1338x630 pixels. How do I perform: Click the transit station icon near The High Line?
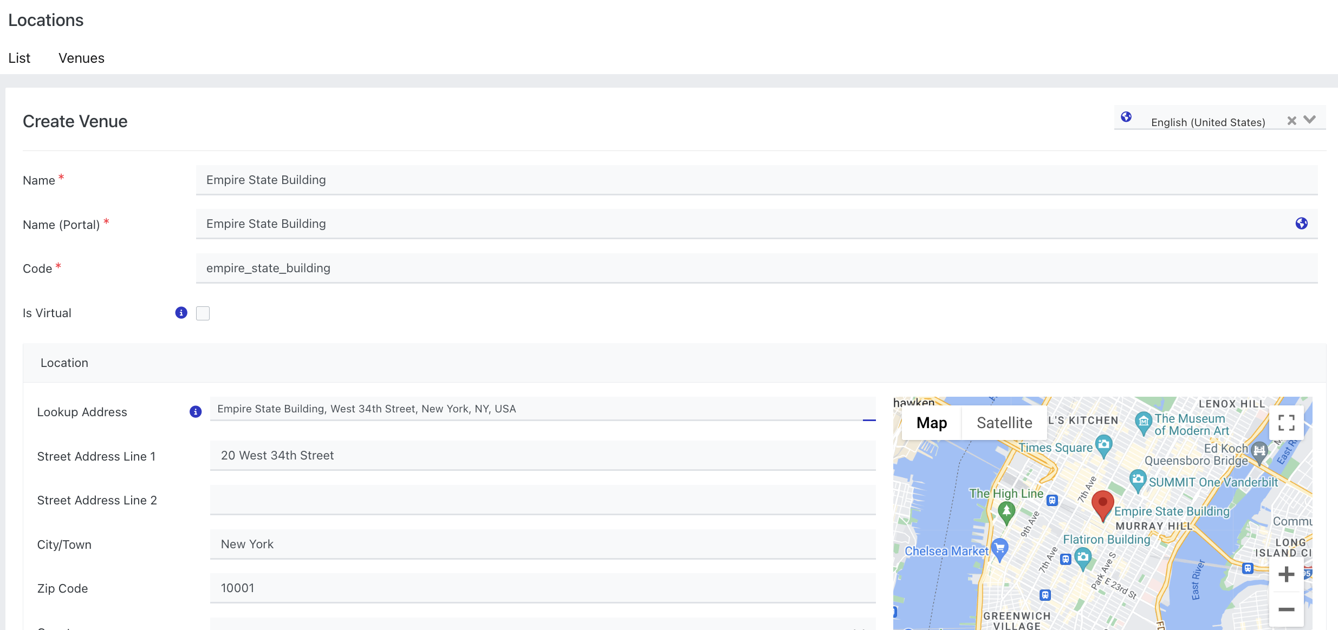[x=1052, y=500]
